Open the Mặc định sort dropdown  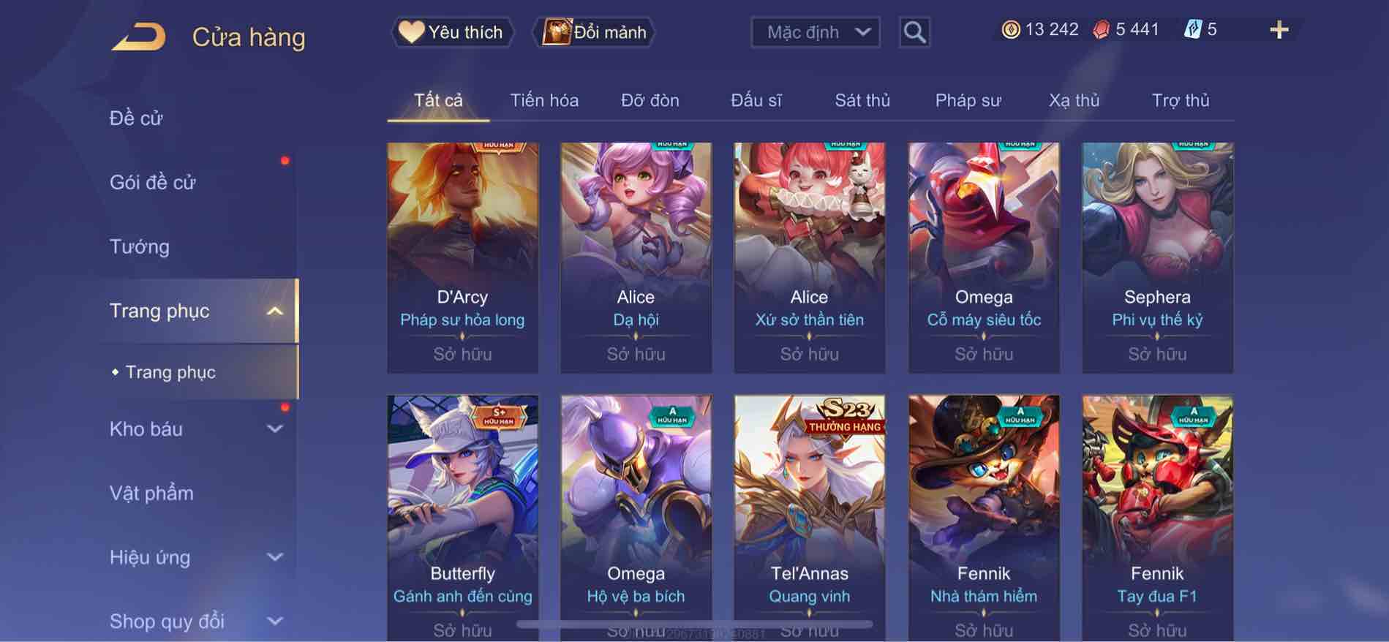[816, 32]
